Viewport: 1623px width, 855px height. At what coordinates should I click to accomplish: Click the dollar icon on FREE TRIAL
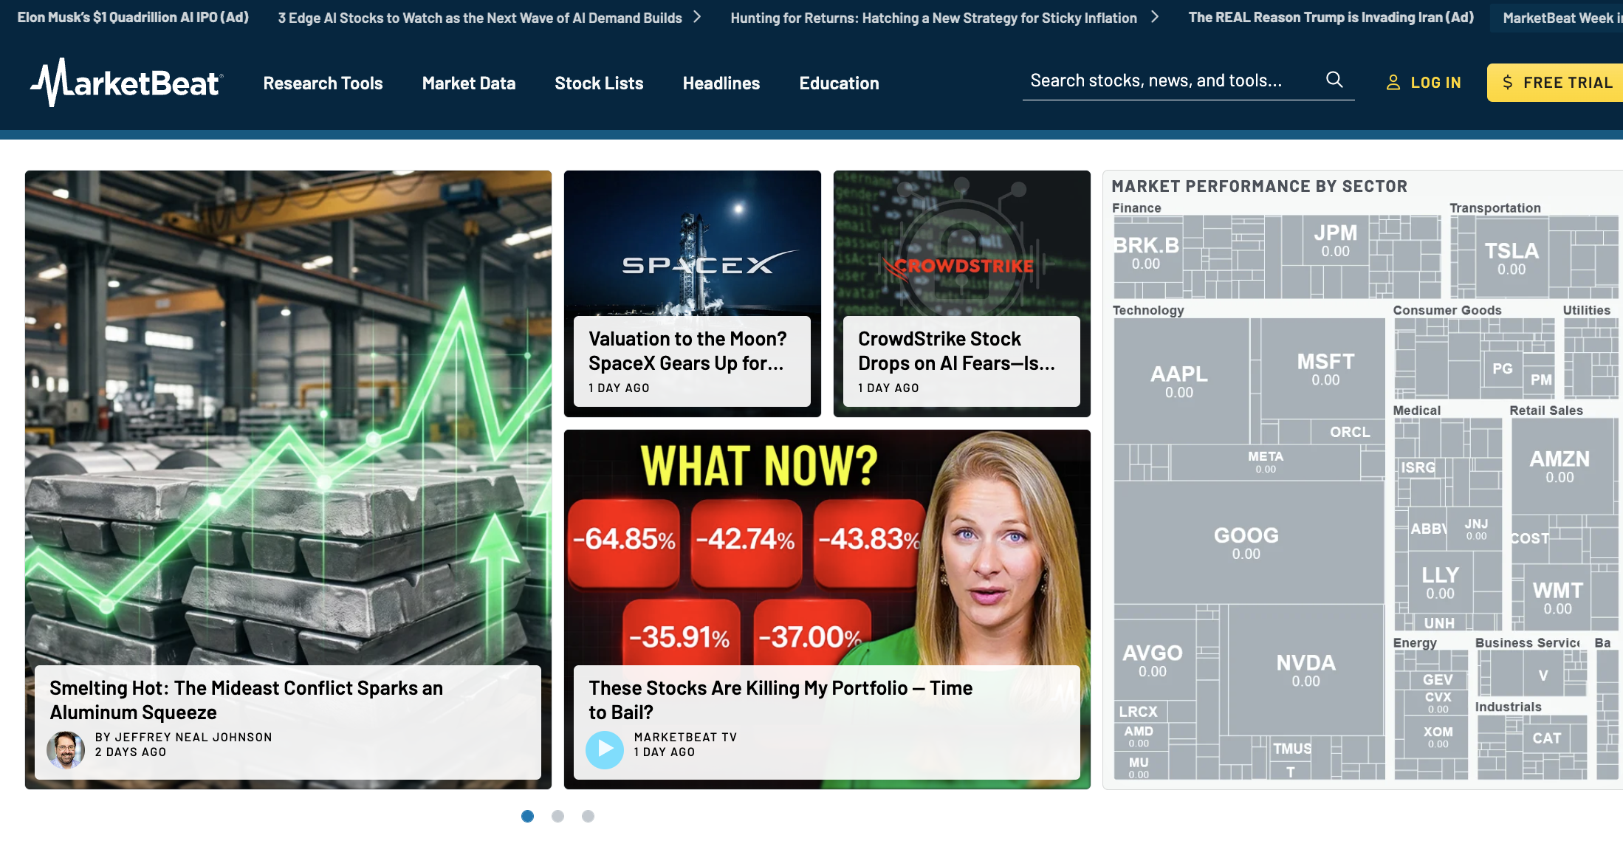pyautogui.click(x=1507, y=83)
